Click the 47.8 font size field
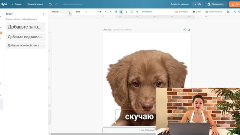This screenshot has height=135, width=240. 99,12
